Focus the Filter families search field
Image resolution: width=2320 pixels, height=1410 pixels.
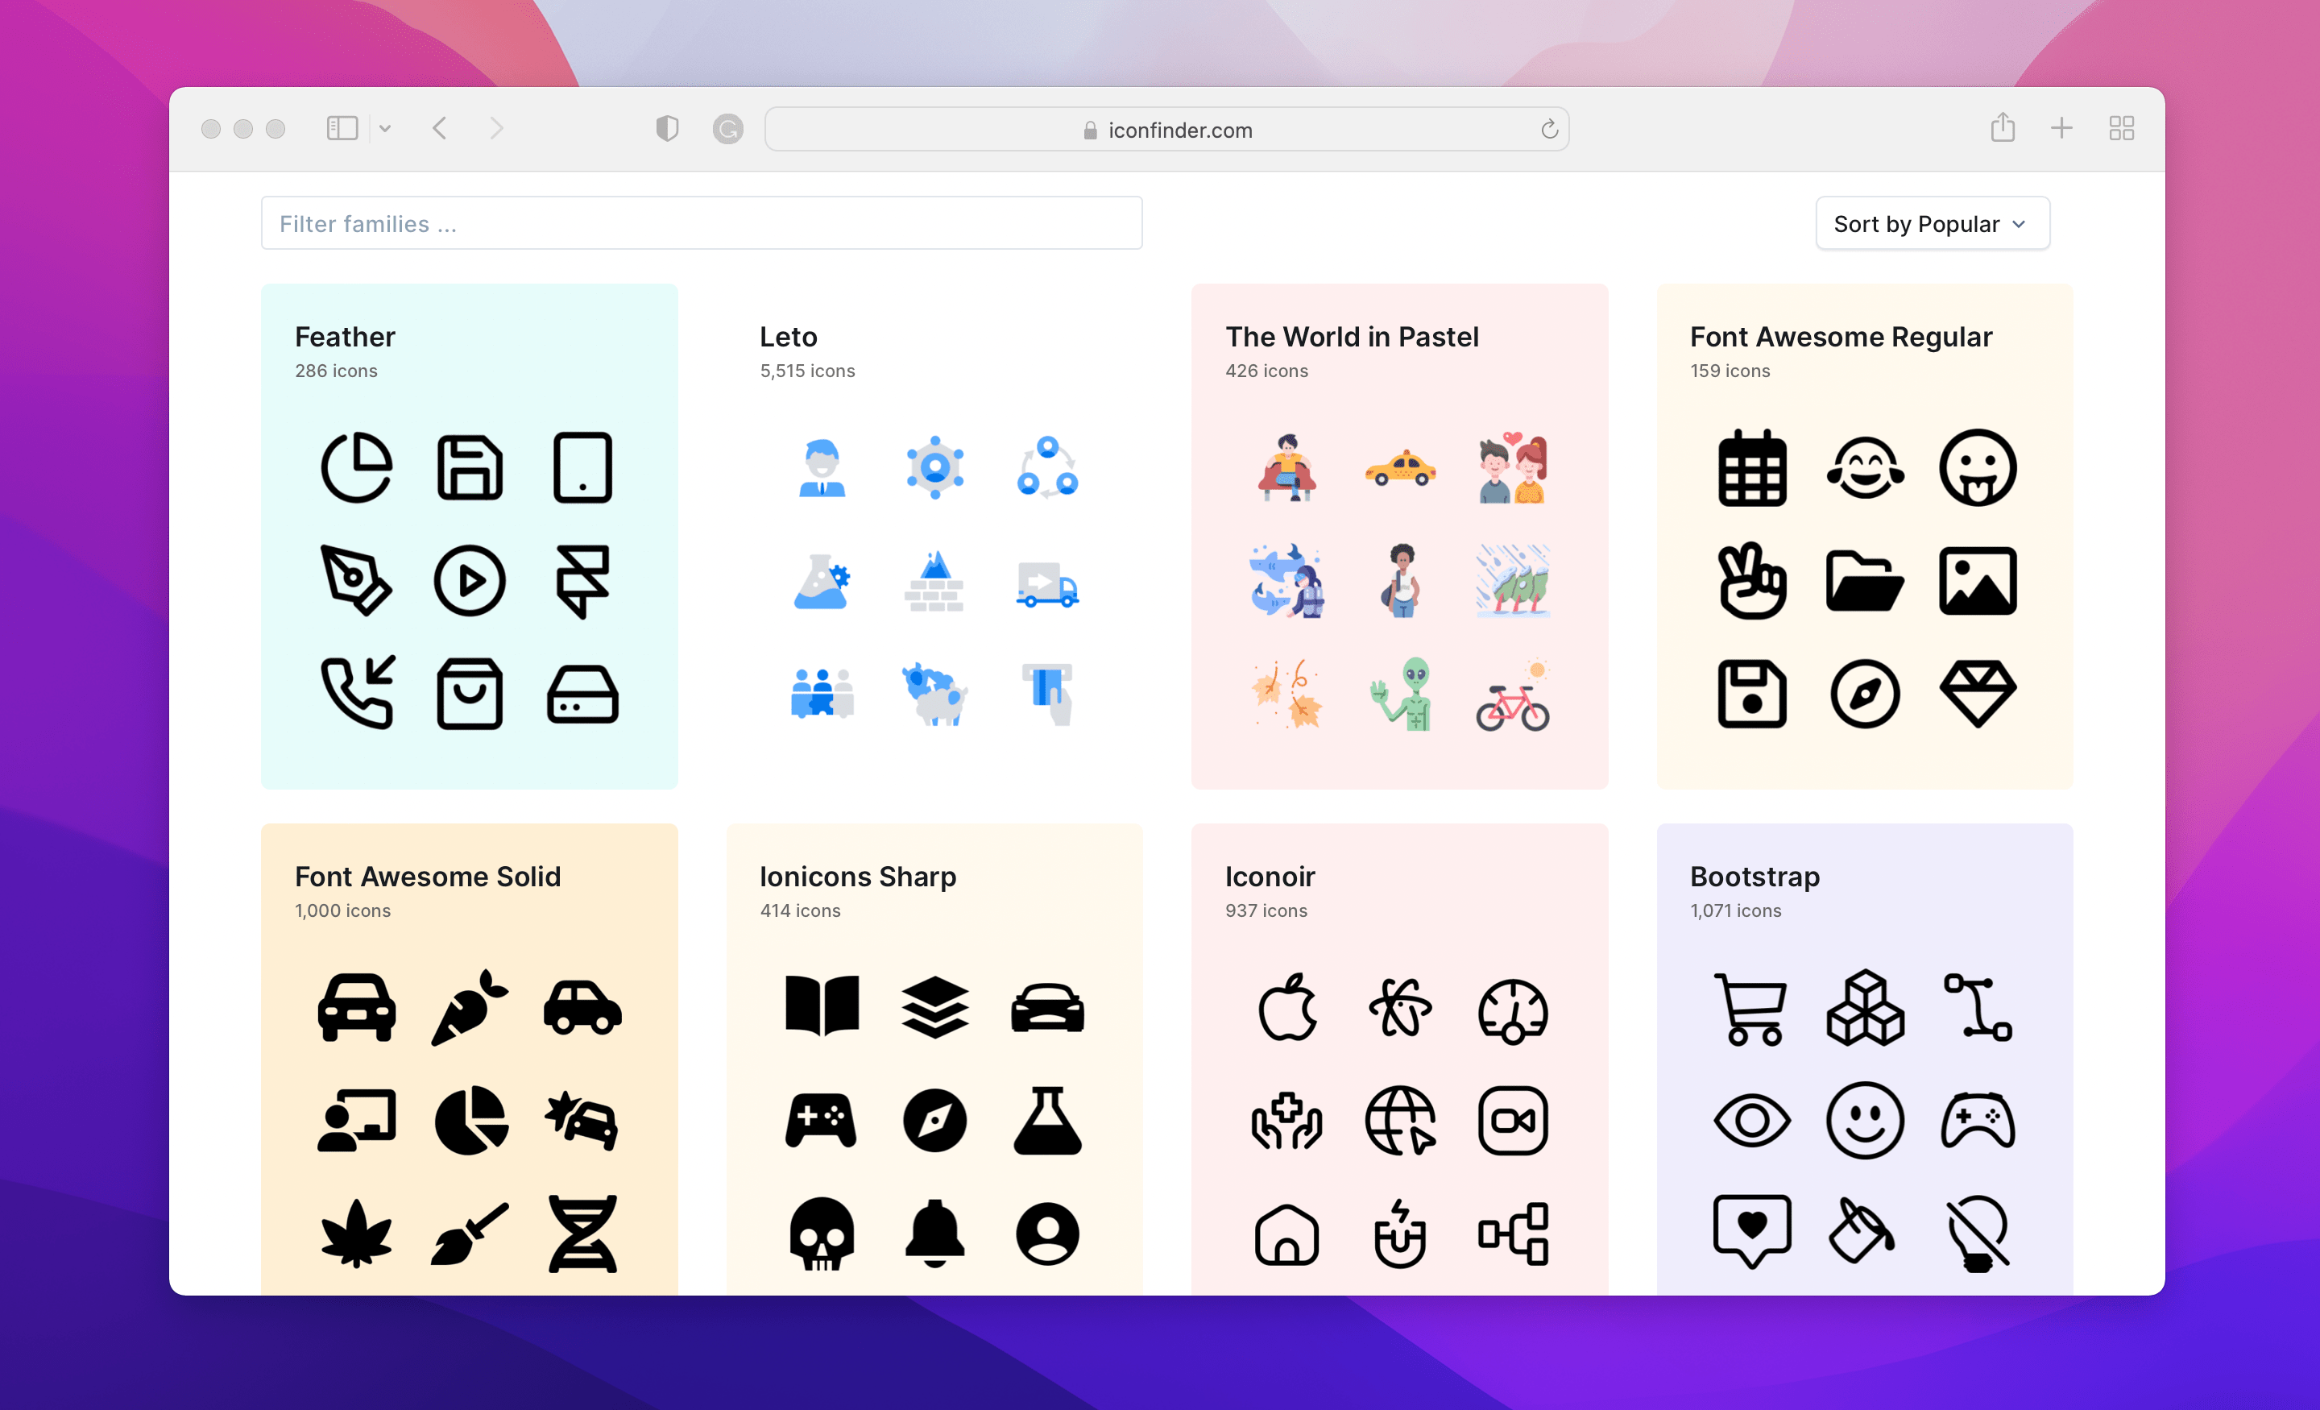(x=702, y=224)
